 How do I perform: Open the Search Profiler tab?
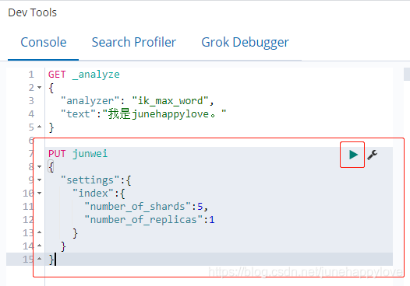(x=134, y=42)
